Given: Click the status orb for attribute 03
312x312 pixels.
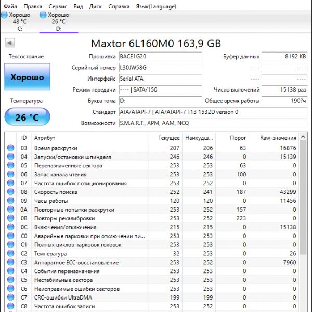Looking at the screenshot, I should pyautogui.click(x=11, y=148).
